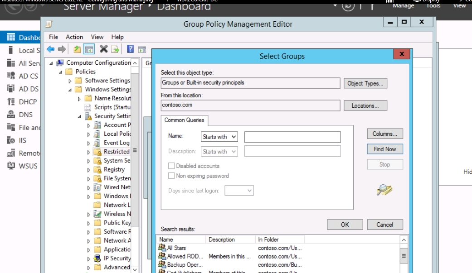Open Help via blue question mark icon
Screen dimensions: 472x273
[x=130, y=49]
